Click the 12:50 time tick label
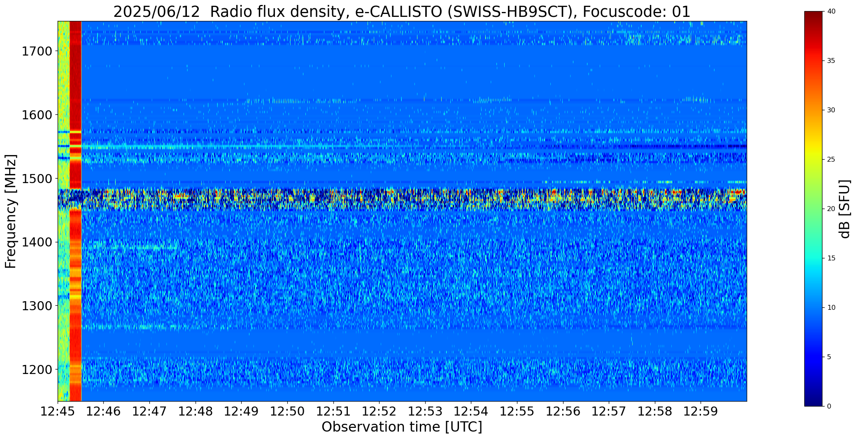This screenshot has height=439, width=857. pyautogui.click(x=287, y=411)
